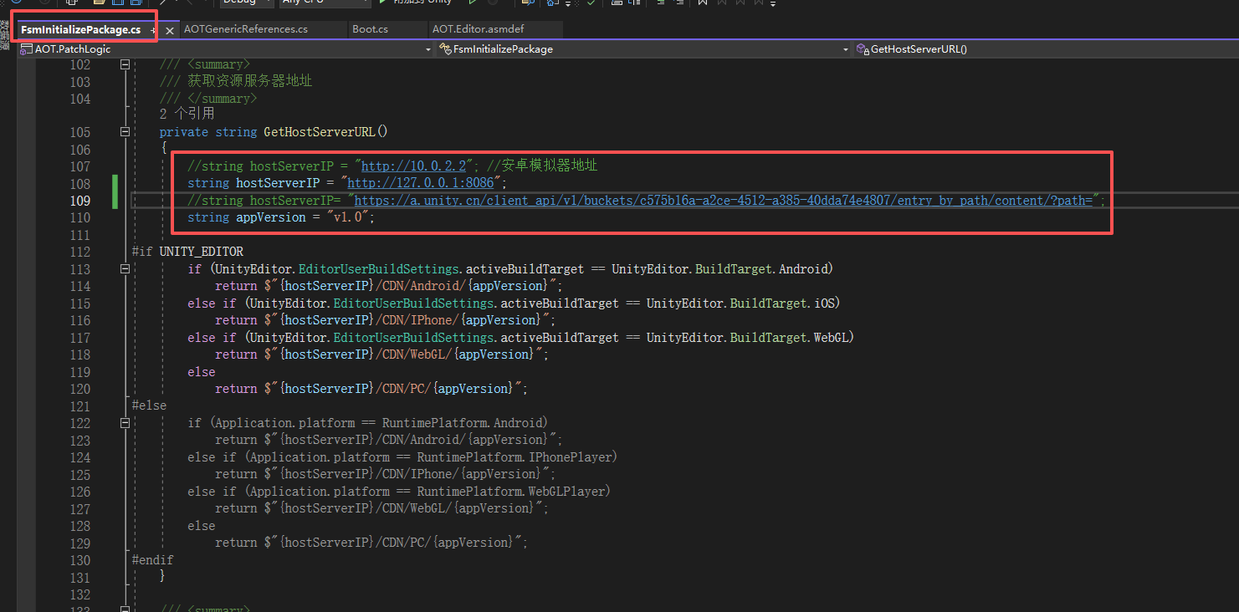
Task: Click the '#else' directive on line 121
Action: click(149, 405)
